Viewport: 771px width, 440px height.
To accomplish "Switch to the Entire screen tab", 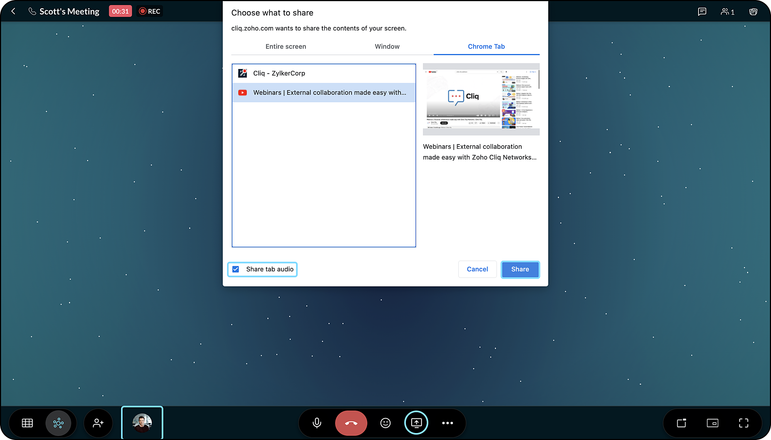I will [x=286, y=47].
